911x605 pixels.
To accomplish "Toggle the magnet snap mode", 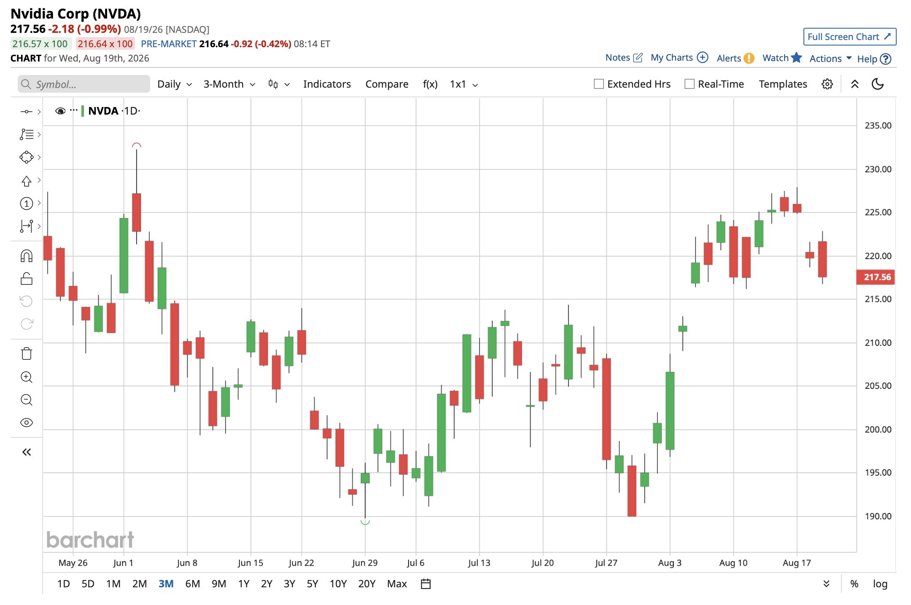I will coord(26,256).
